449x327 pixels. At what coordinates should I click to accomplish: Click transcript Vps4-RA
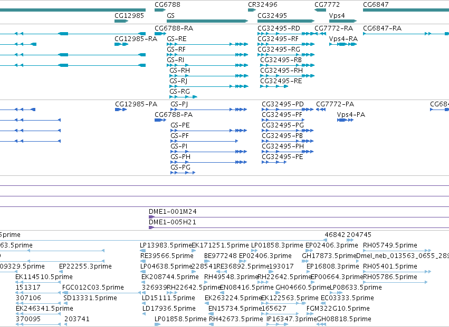(x=343, y=39)
